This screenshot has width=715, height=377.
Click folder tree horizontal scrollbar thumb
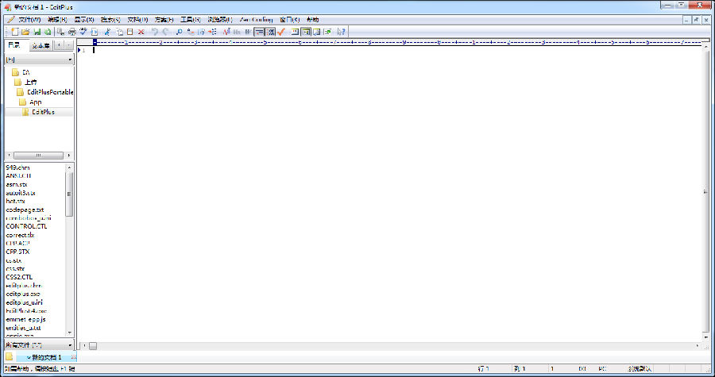(38, 156)
